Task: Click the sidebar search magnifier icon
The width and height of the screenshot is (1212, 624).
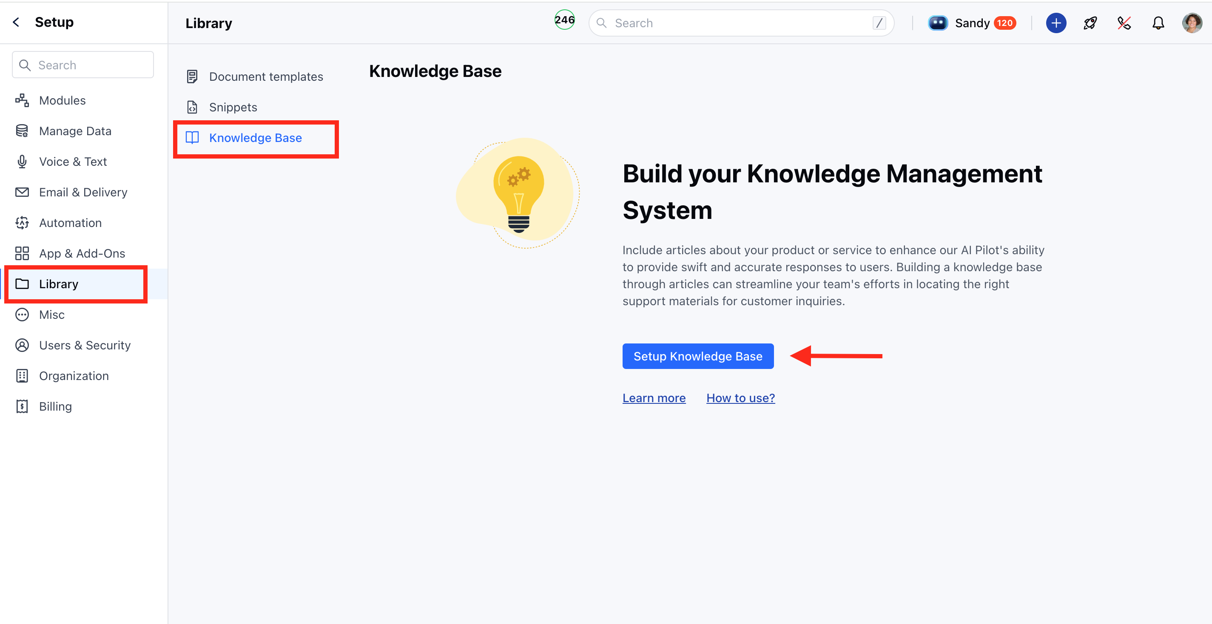Action: point(25,65)
